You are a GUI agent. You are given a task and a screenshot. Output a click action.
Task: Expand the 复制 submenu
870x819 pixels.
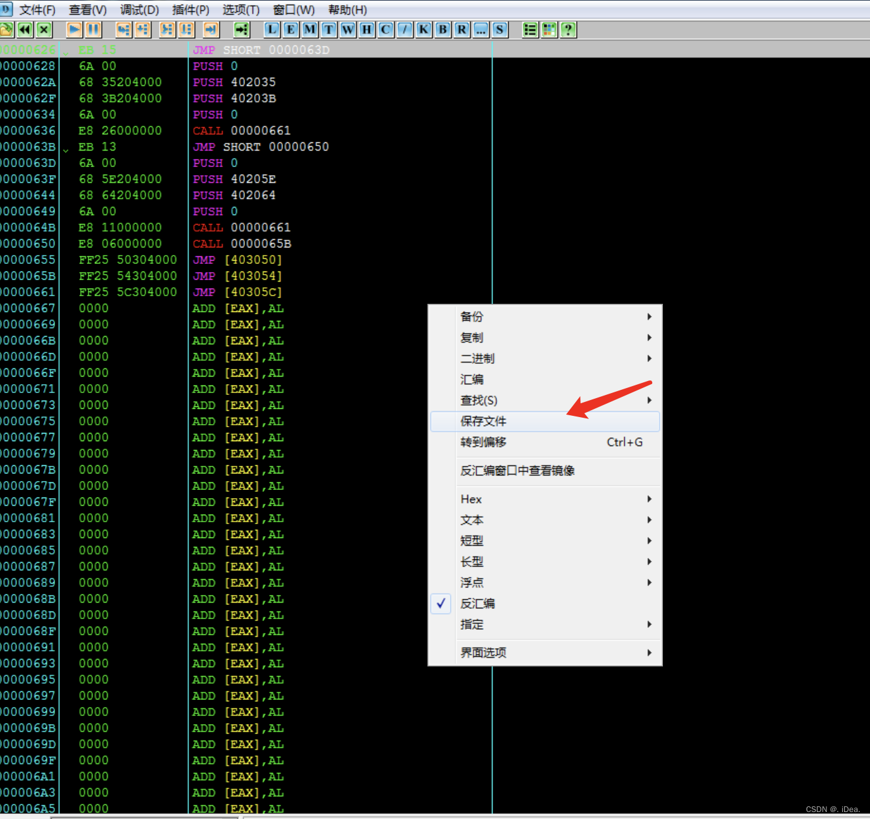pos(545,337)
